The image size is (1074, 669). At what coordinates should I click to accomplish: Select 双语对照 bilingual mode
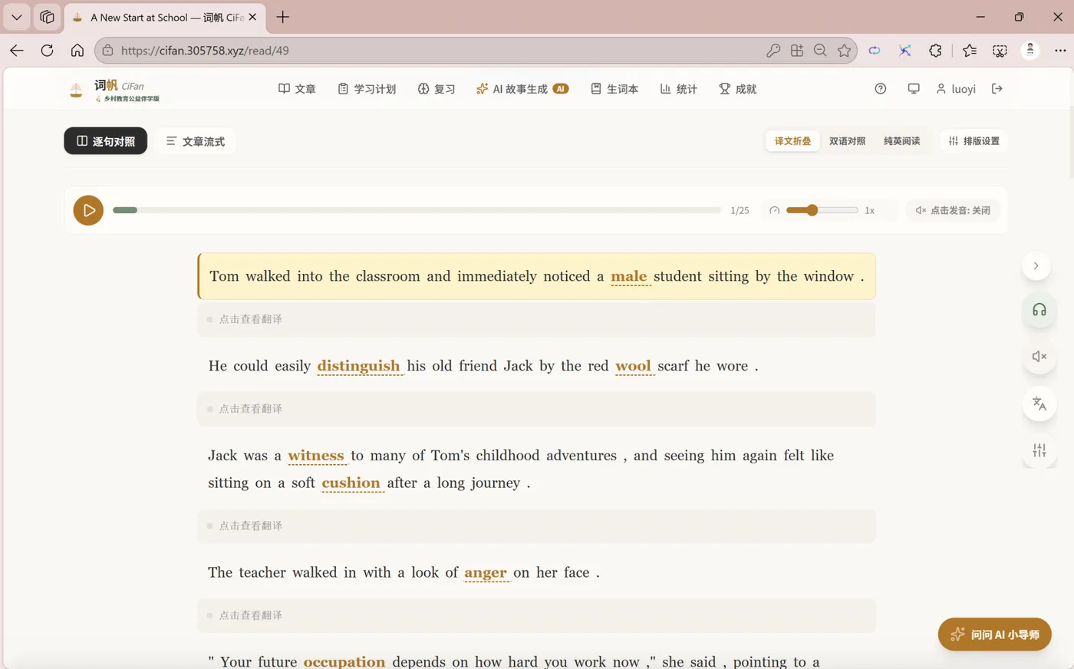pyautogui.click(x=847, y=141)
